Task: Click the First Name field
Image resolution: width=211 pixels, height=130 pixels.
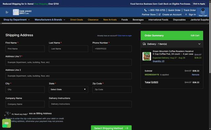Action: (25, 49)
